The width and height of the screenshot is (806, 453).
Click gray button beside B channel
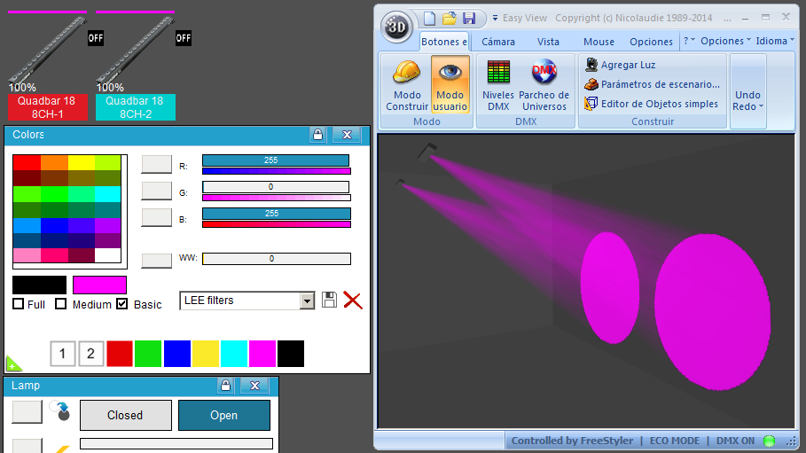click(x=157, y=217)
